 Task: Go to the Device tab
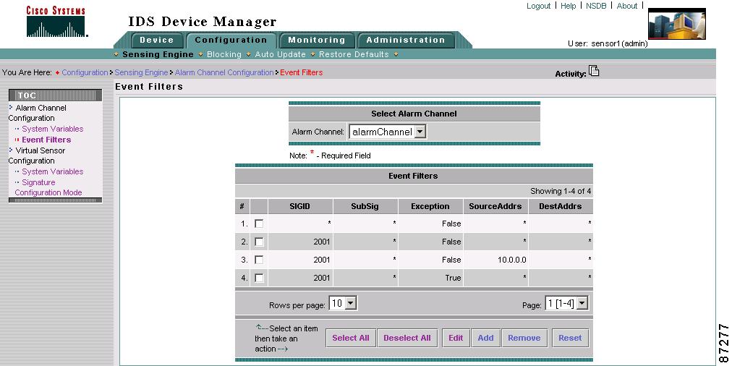click(157, 41)
